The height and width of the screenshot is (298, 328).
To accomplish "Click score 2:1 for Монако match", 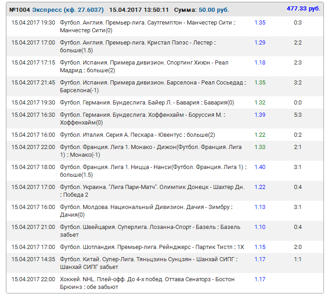I will [298, 147].
